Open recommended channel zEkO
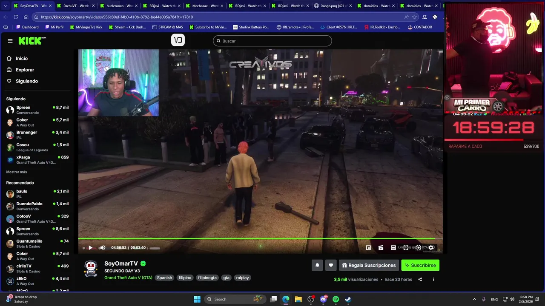This screenshot has width=545, height=306. (37, 281)
